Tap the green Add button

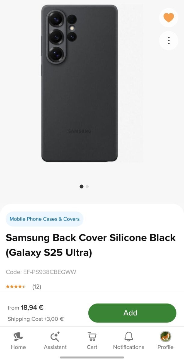132,313
